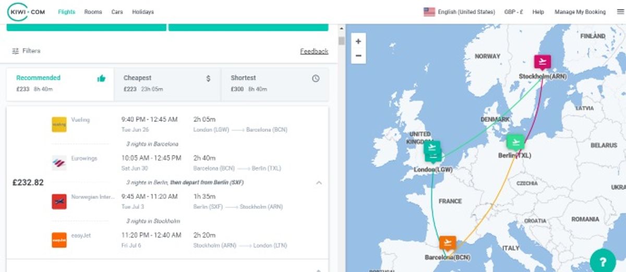This screenshot has width=626, height=272.
Task: Open the Help link
Action: [x=538, y=12]
